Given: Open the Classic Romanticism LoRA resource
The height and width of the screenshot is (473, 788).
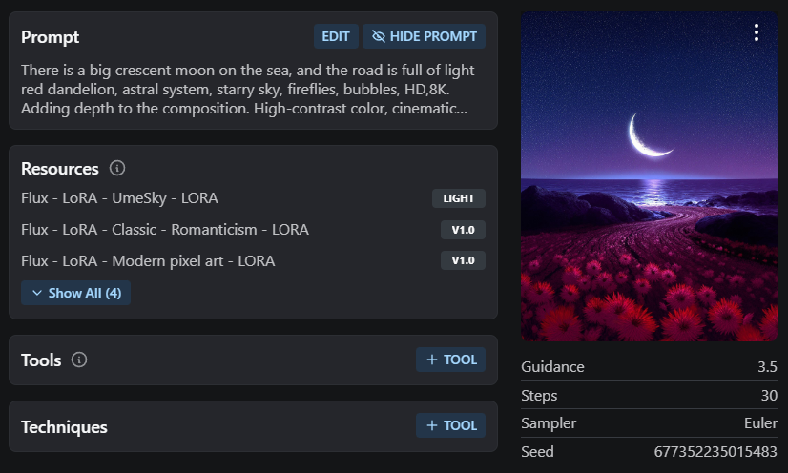Looking at the screenshot, I should [165, 229].
